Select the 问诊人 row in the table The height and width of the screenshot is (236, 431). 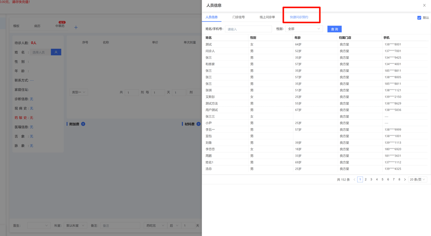coord(316,51)
